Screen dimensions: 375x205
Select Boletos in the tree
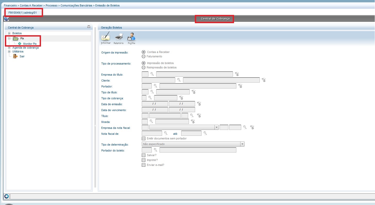point(17,33)
